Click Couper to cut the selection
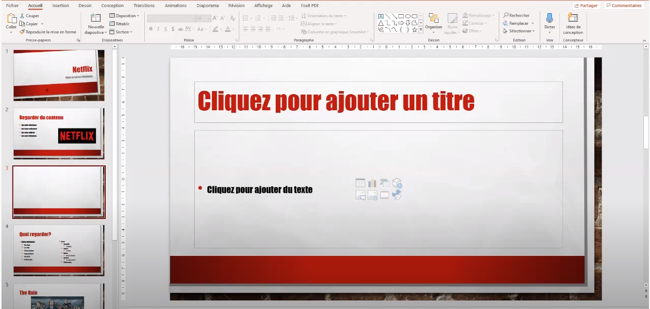 pyautogui.click(x=29, y=16)
